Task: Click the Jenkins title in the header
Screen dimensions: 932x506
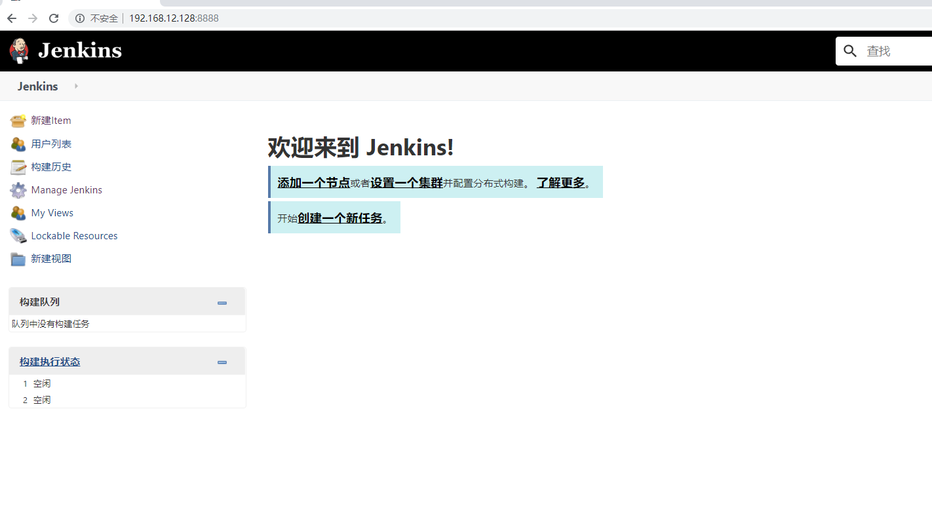Action: 80,50
